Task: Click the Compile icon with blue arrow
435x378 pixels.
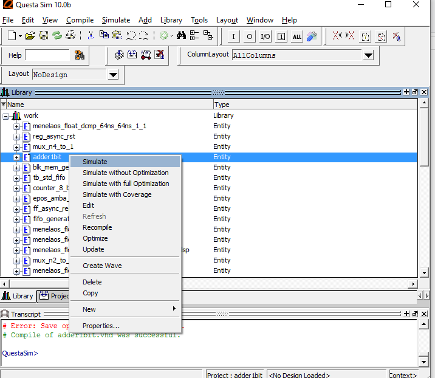Action: [119, 55]
